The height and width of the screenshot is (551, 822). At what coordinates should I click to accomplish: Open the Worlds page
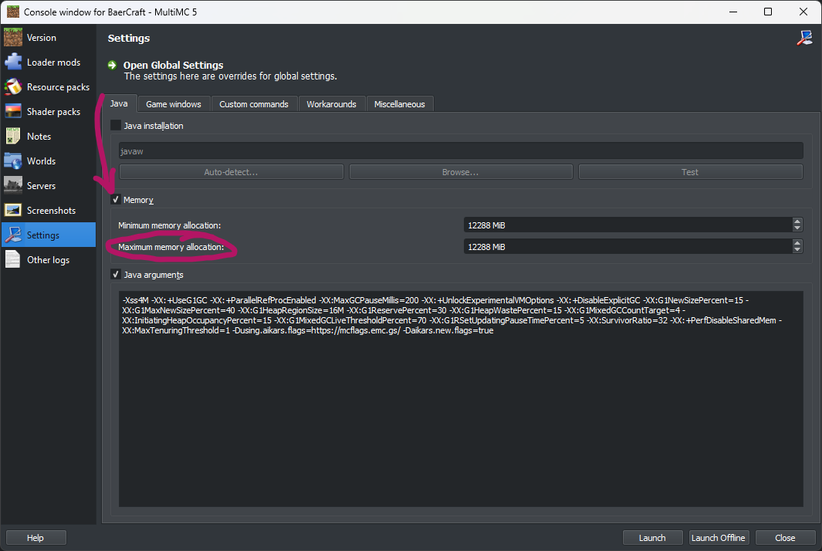[x=48, y=161]
